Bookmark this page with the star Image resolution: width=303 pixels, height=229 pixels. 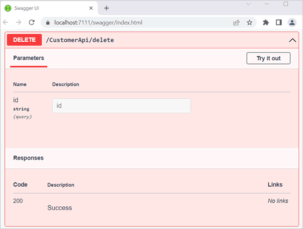pyautogui.click(x=249, y=23)
